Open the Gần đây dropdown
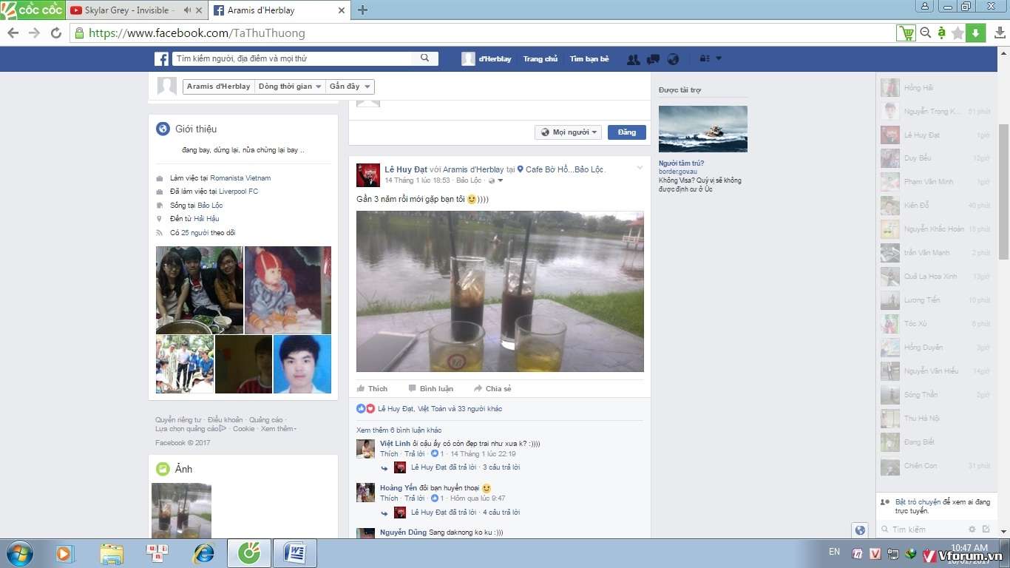 tap(349, 87)
